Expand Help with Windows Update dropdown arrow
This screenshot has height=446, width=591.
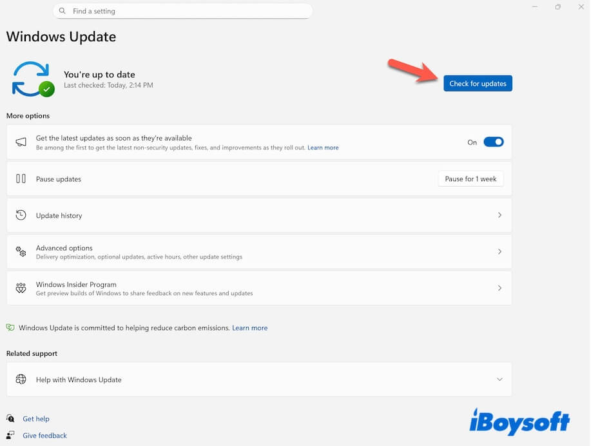click(x=499, y=379)
